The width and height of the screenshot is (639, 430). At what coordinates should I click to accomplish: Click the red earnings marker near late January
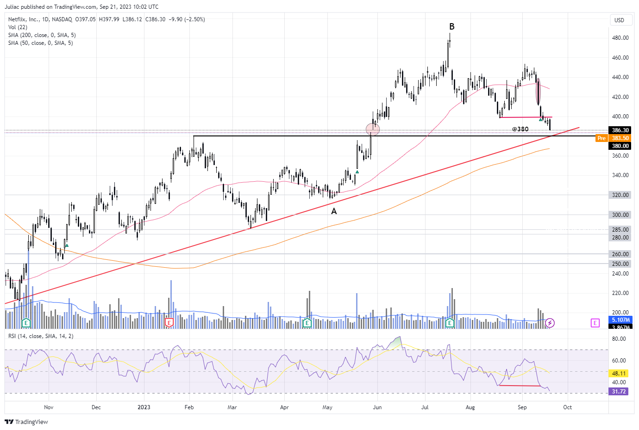(169, 323)
